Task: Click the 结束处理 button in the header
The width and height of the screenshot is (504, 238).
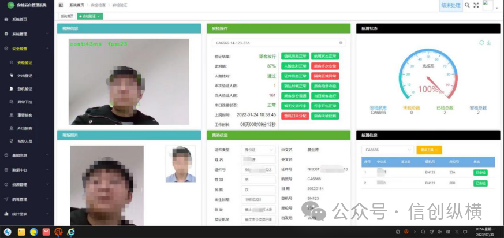Action: click(451, 5)
